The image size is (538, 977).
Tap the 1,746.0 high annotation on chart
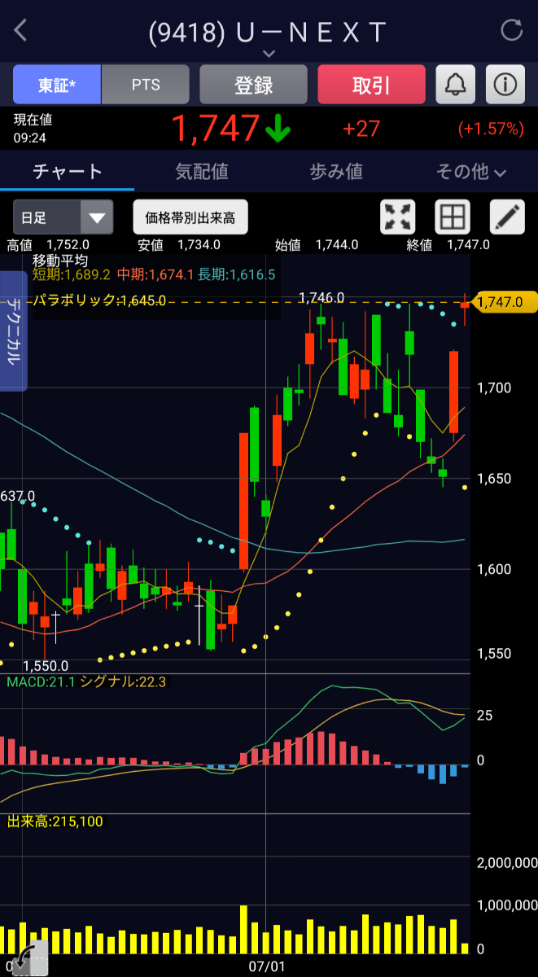coord(321,298)
